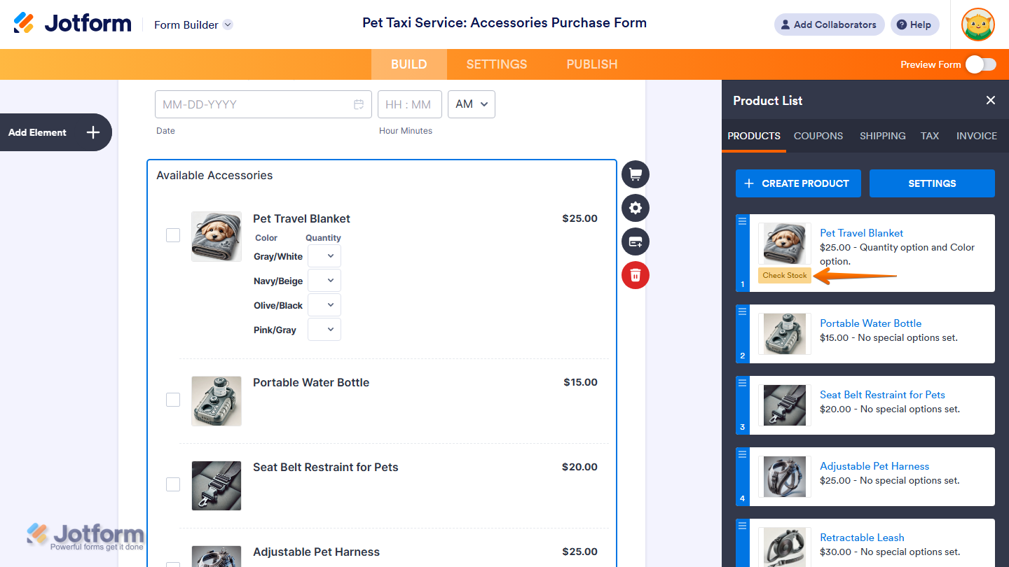Click the shopping cart product list icon
The image size is (1009, 567).
click(636, 174)
